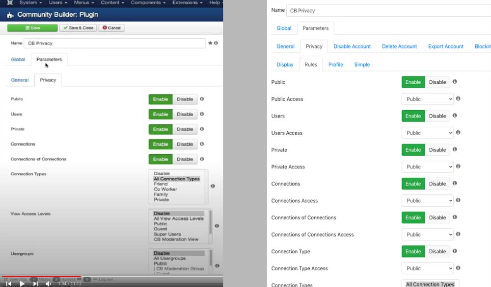Open the Connection Type Access dropdown
The width and height of the screenshot is (491, 287).
pyautogui.click(x=428, y=268)
